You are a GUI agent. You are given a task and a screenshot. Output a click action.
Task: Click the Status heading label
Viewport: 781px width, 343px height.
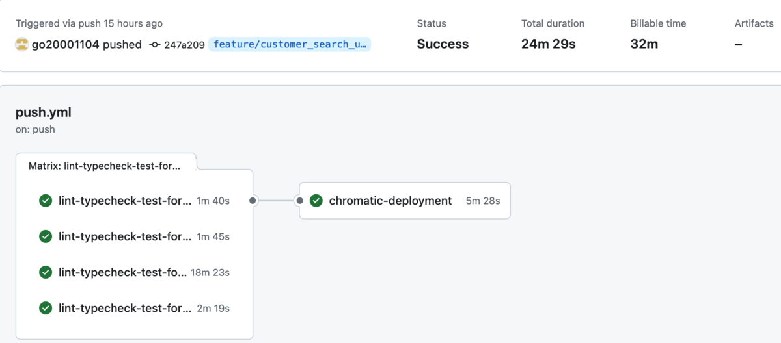[x=432, y=23]
